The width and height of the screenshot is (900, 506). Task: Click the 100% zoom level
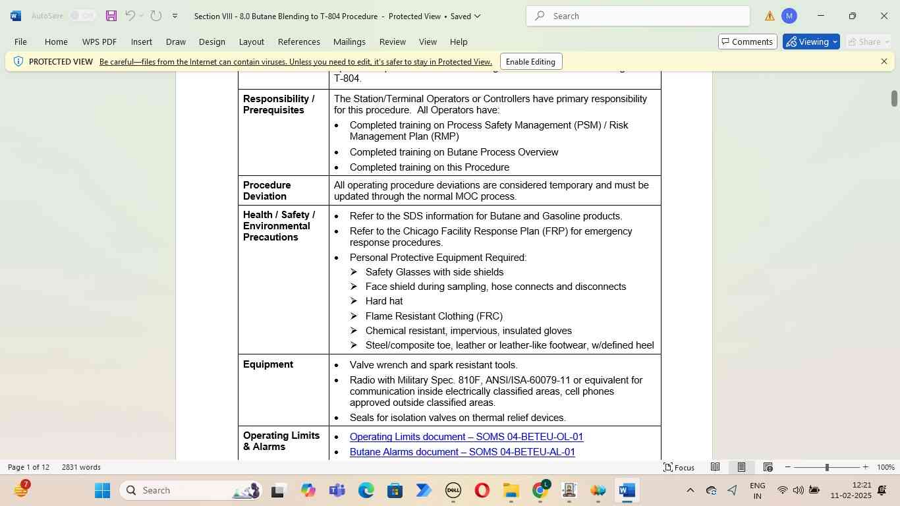coord(886,467)
